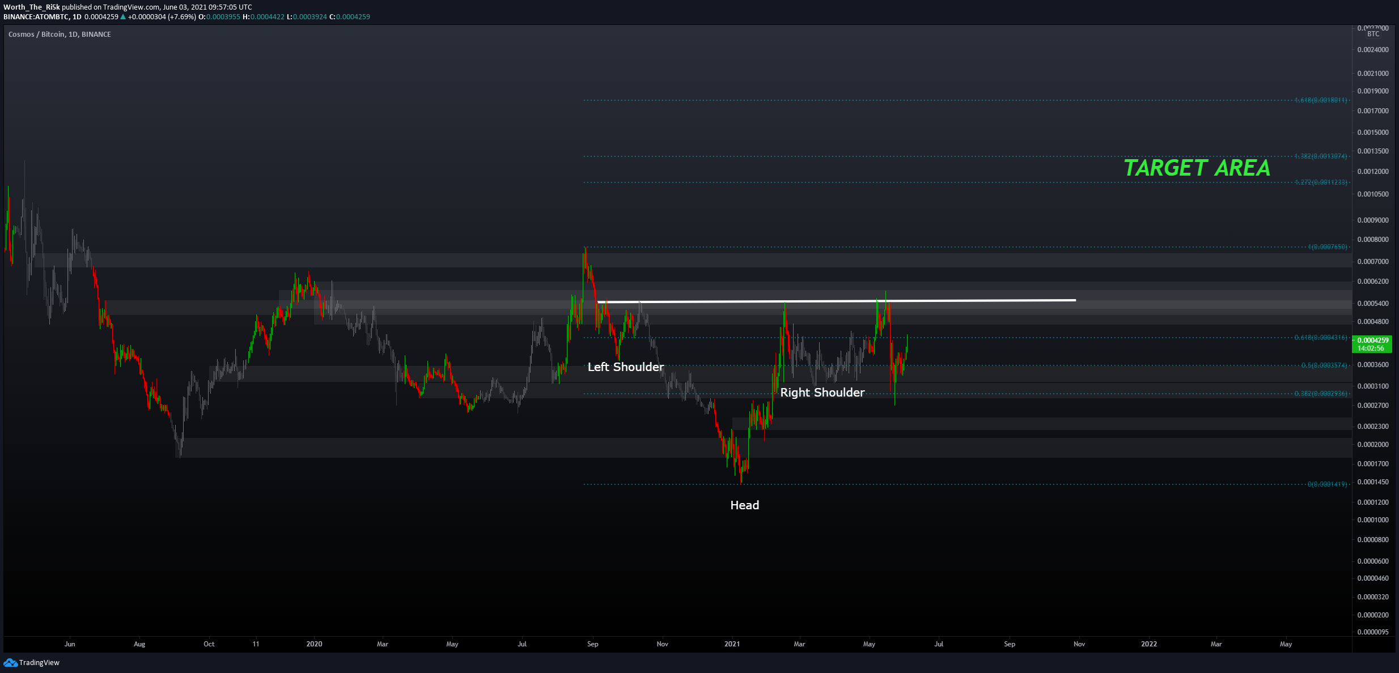
Task: Click author name Worth_The_Ri5k in header
Action: click(32, 7)
